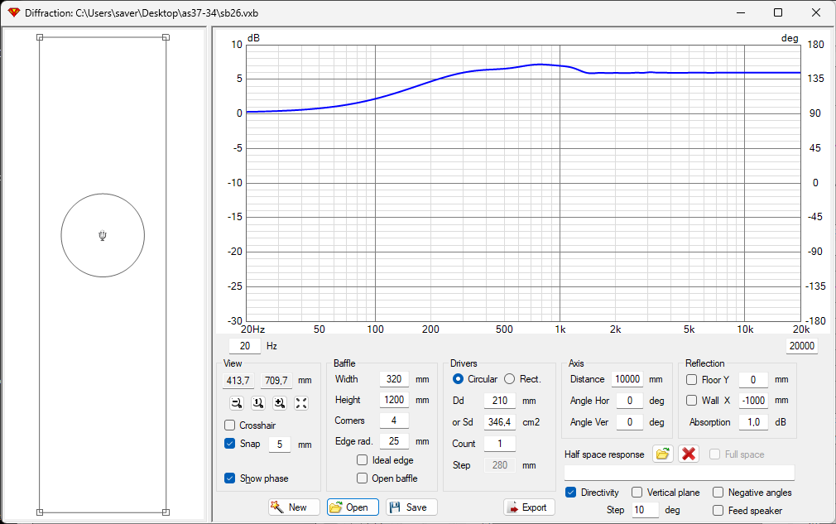Screen dimensions: 836x524
Task: Enable Wall X reflection checkbox
Action: coord(691,401)
